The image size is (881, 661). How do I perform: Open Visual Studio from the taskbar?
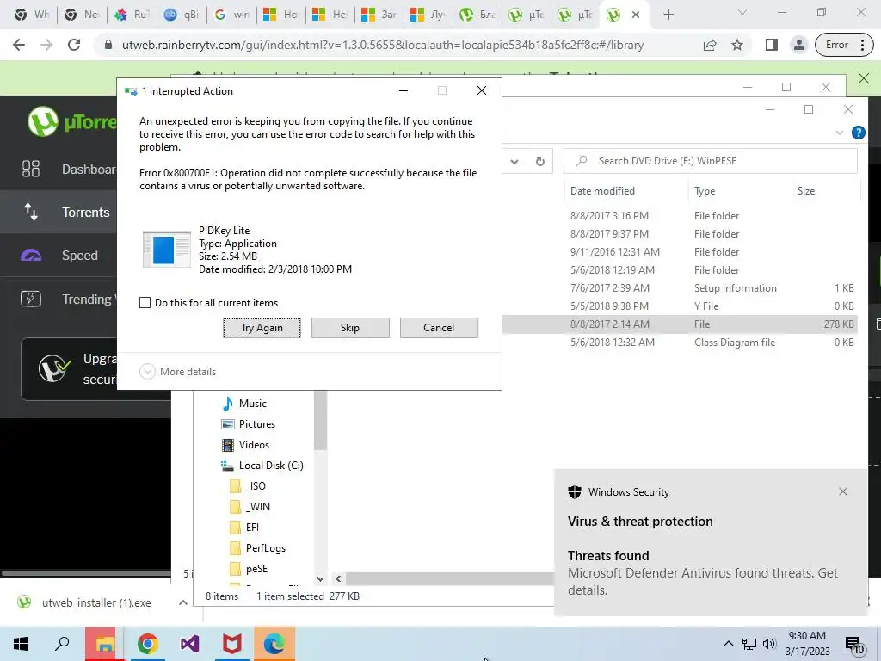(x=190, y=644)
